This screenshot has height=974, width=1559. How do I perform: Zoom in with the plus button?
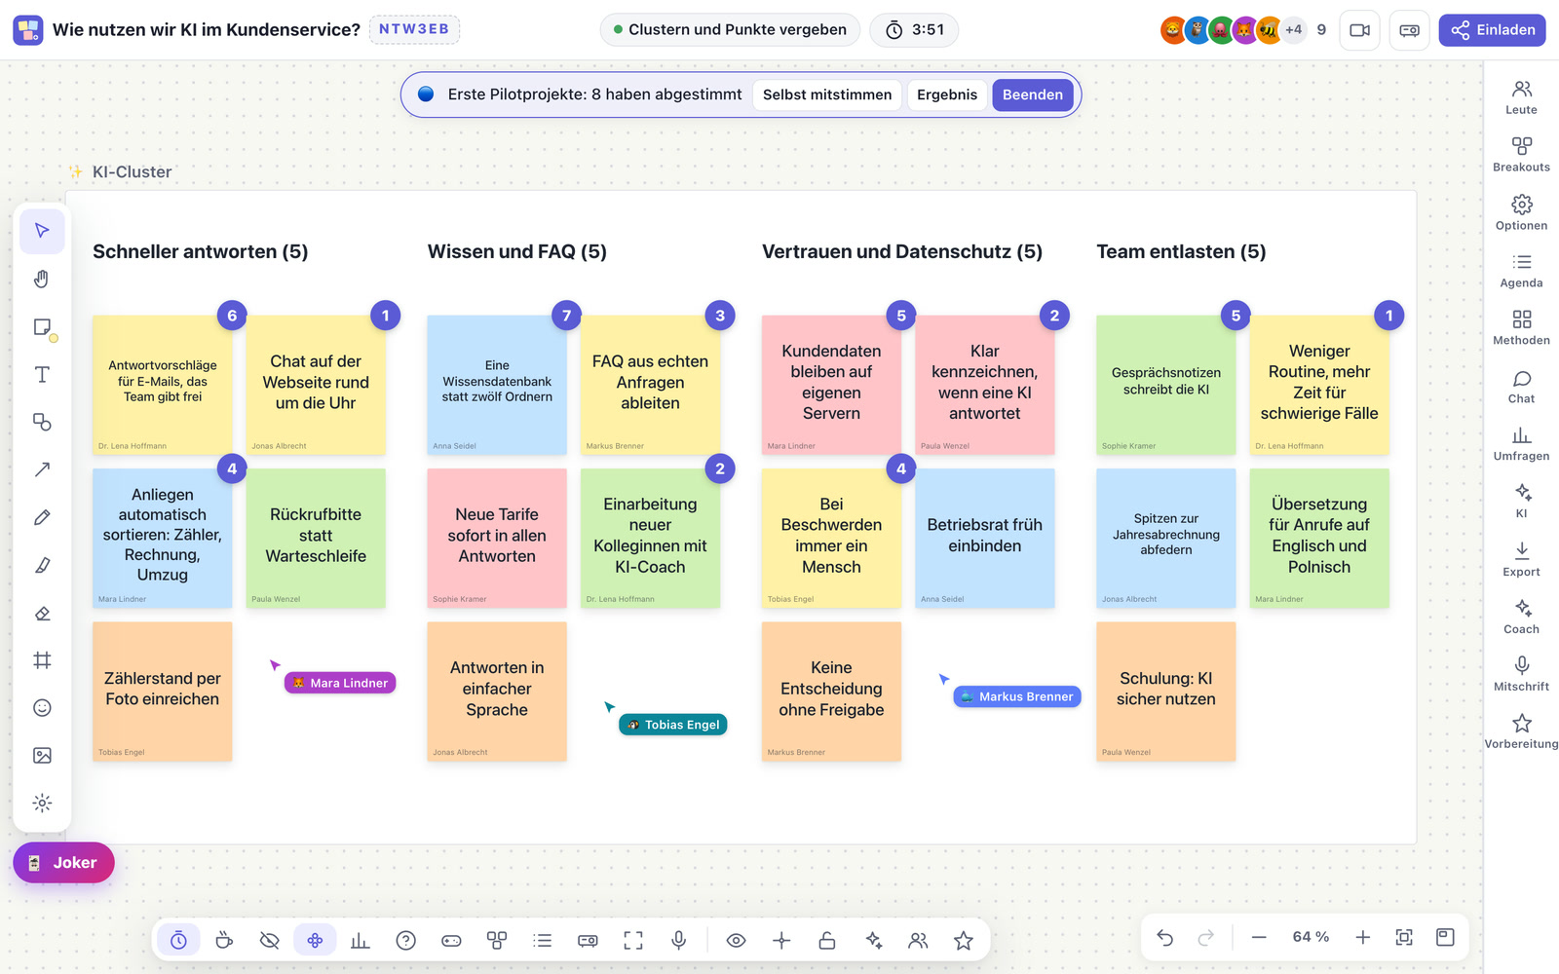coord(1362,937)
